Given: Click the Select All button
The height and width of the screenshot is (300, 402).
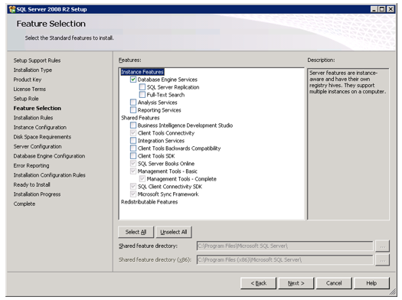Looking at the screenshot, I should pyautogui.click(x=136, y=232).
